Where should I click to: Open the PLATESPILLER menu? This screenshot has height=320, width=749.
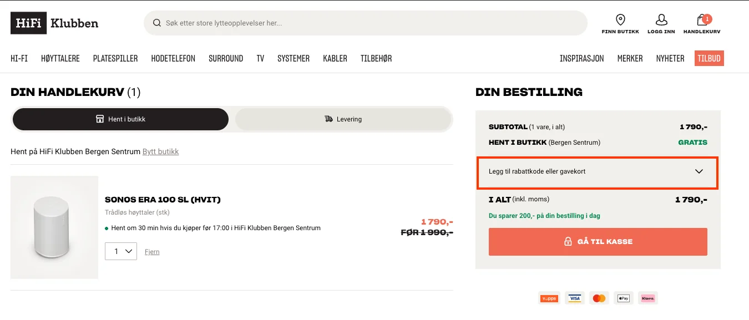coord(115,58)
